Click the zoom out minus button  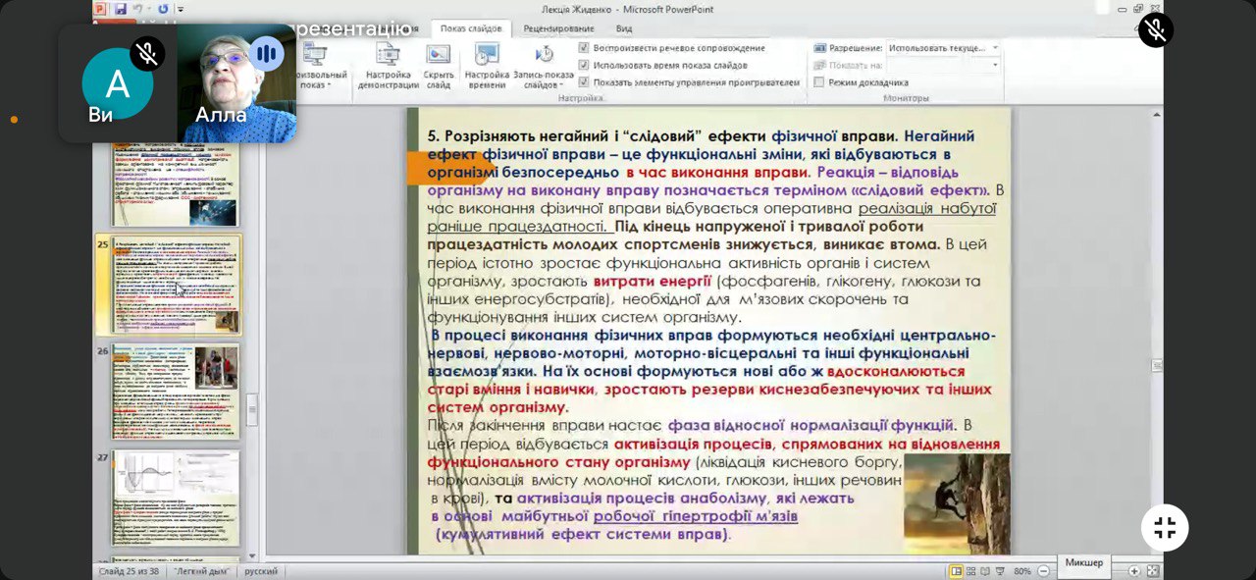click(1044, 571)
